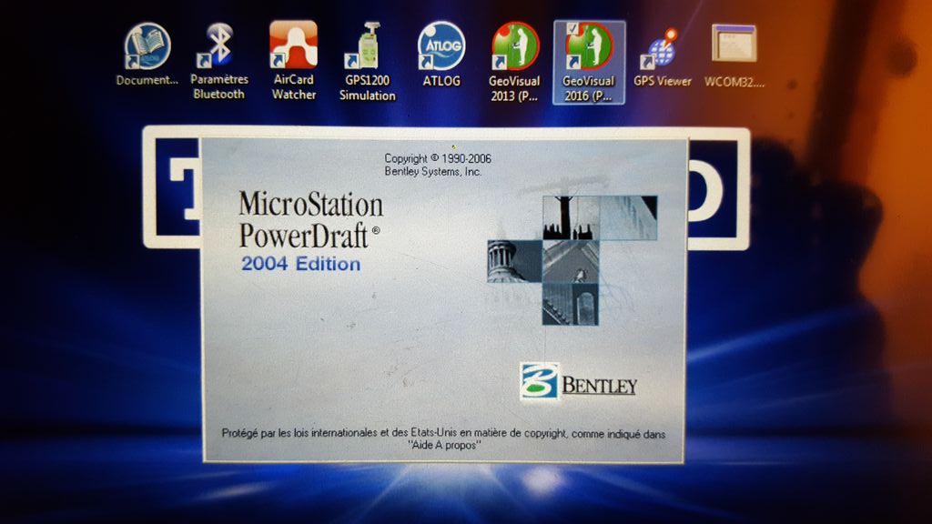Click the building photo collage on splash
This screenshot has height=524, width=932.
click(572, 260)
